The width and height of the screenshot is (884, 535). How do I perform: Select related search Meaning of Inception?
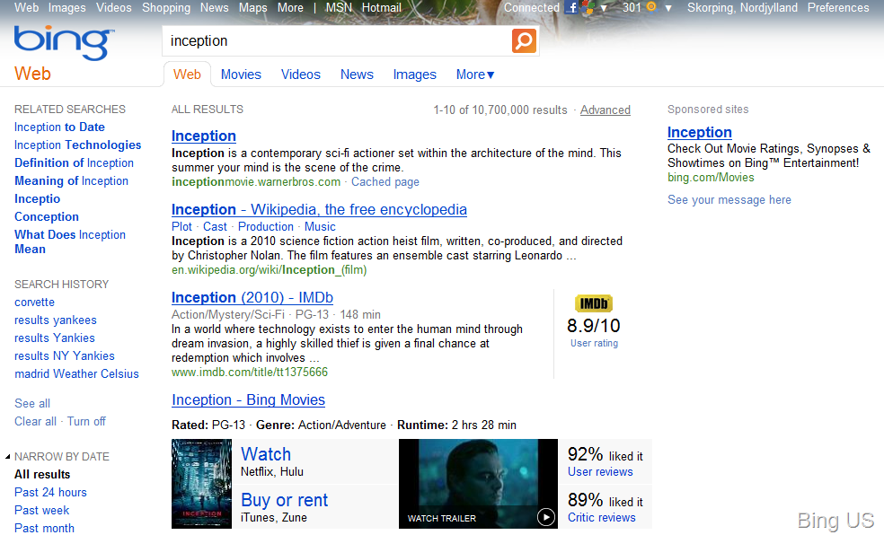coord(71,181)
